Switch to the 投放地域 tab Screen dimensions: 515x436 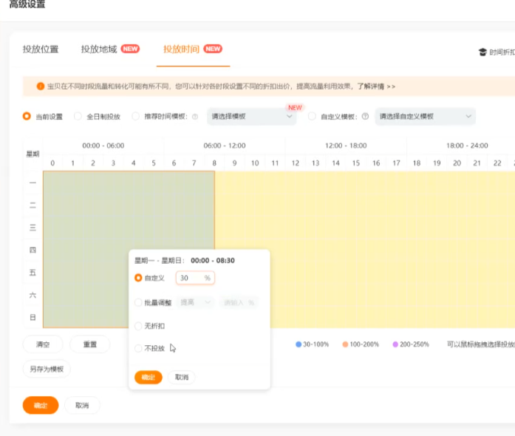[99, 50]
